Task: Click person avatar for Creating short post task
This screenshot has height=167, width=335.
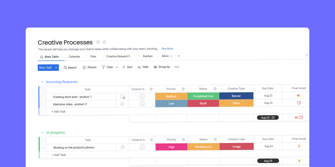Action: click(142, 97)
